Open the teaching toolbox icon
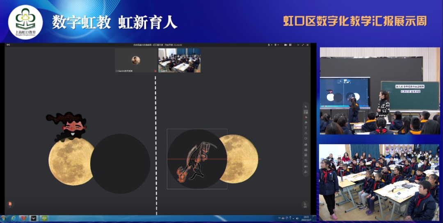This screenshot has width=443, height=223. pos(306,150)
